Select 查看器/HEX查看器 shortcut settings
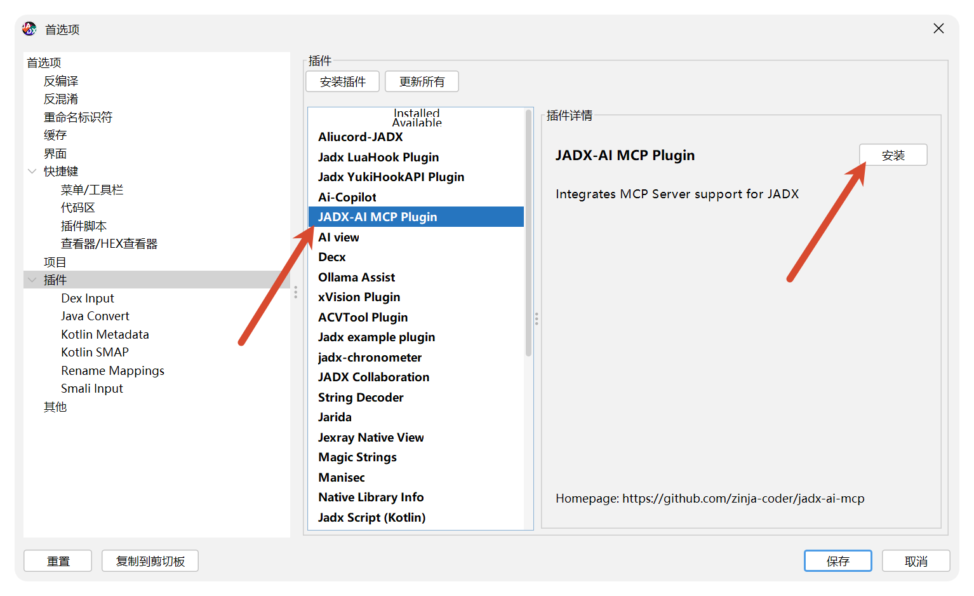 click(109, 244)
